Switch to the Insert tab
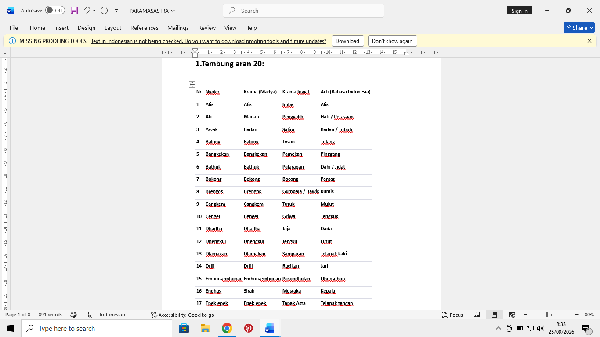The height and width of the screenshot is (337, 600). [x=61, y=28]
